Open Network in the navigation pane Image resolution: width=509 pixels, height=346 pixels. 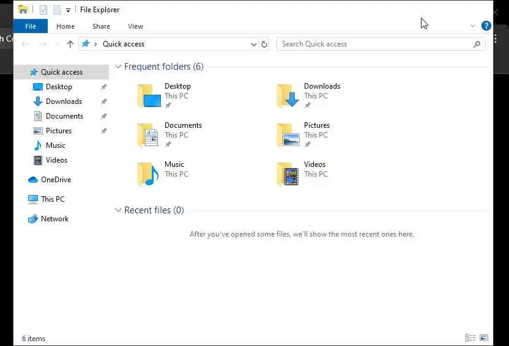(x=54, y=219)
